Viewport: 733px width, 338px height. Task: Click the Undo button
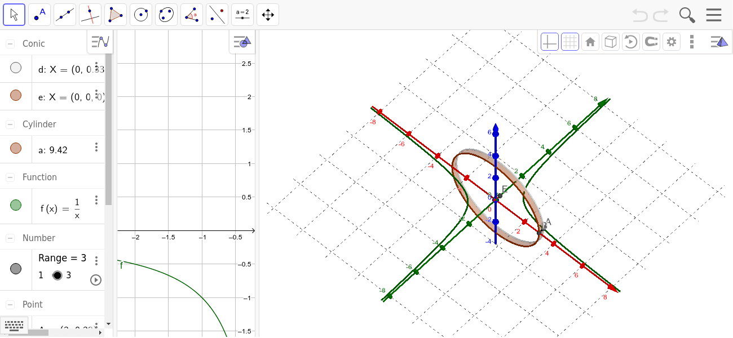click(x=640, y=14)
